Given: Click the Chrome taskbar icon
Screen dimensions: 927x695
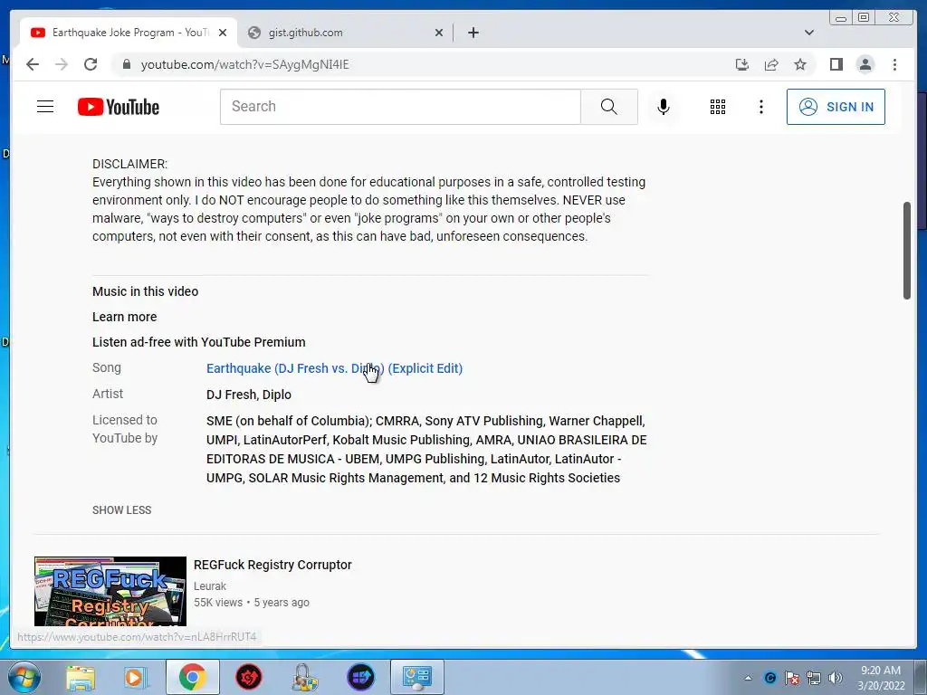Looking at the screenshot, I should (192, 677).
